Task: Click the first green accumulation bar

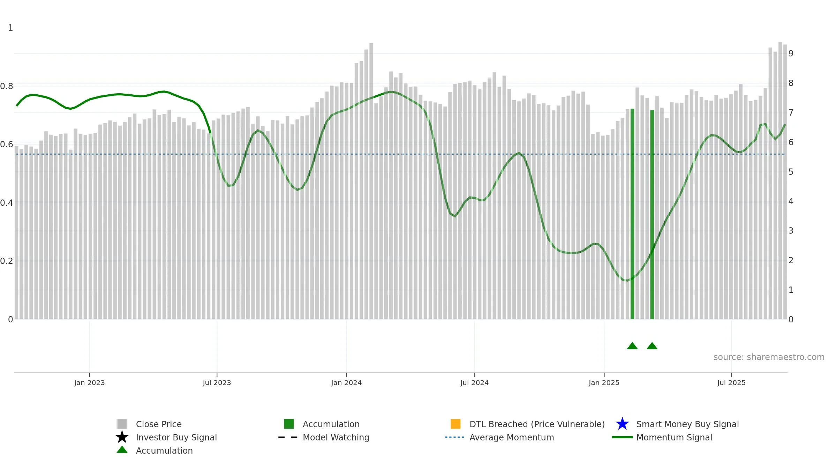Action: (632, 214)
